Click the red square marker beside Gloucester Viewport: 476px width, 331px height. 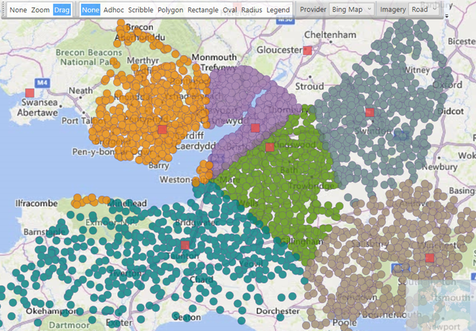308,50
